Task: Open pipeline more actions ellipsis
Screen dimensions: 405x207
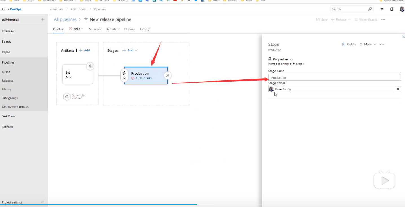Action: [383, 20]
